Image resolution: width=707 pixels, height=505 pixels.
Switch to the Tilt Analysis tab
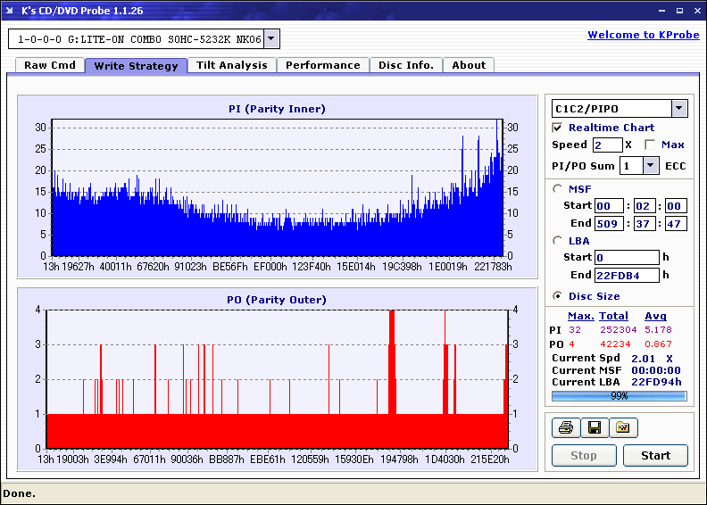232,65
